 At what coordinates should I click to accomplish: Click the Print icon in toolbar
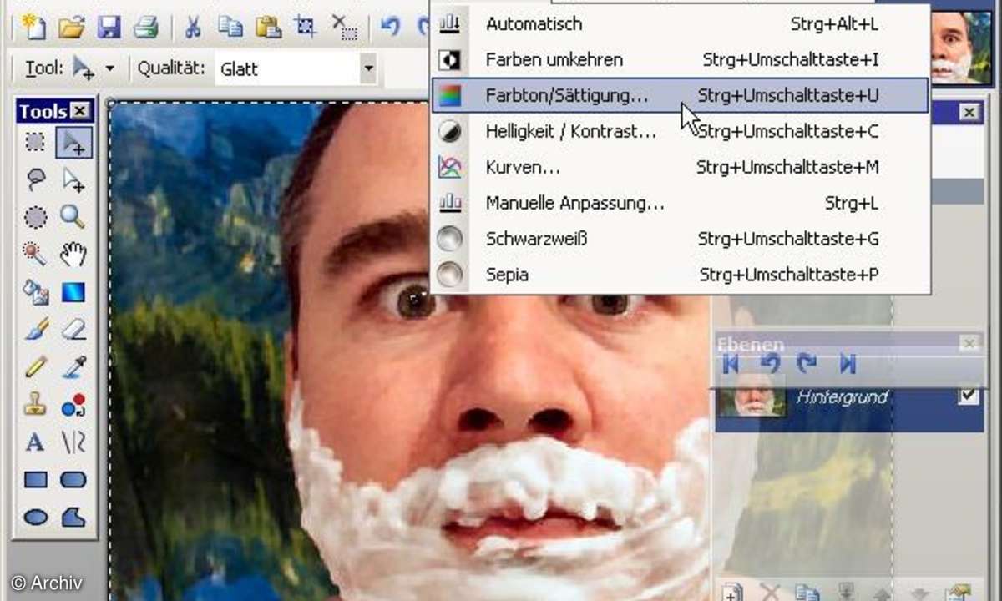pos(145,28)
